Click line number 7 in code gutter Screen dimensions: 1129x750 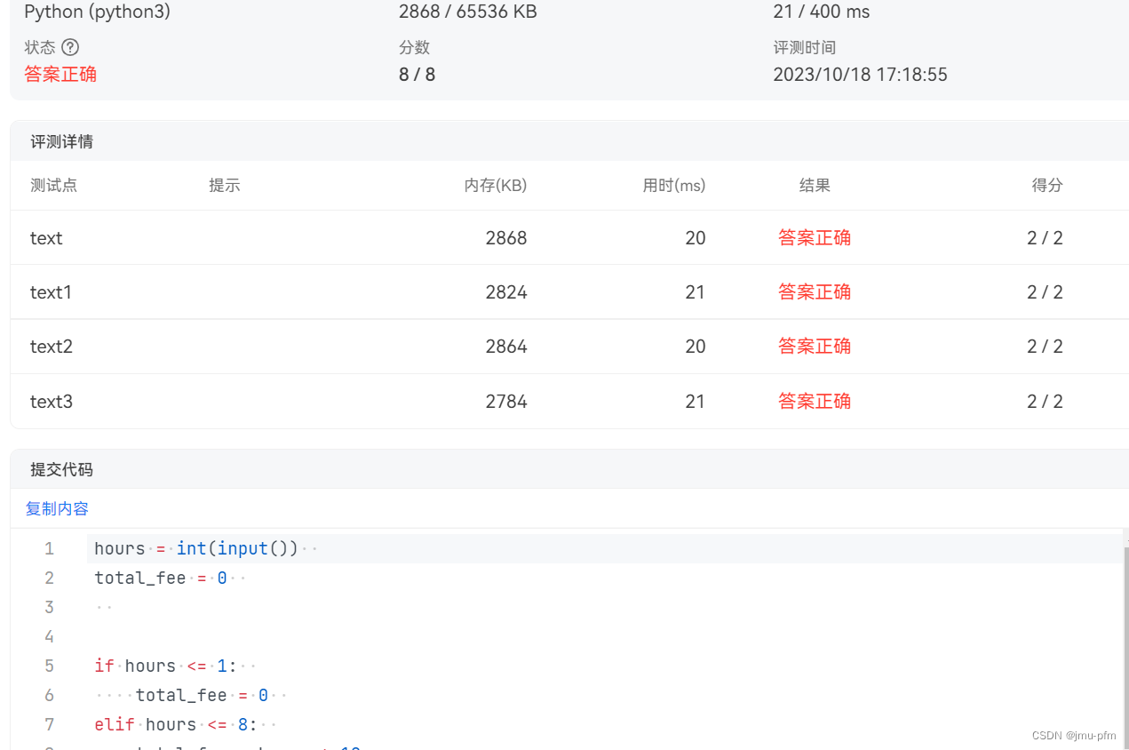click(50, 724)
